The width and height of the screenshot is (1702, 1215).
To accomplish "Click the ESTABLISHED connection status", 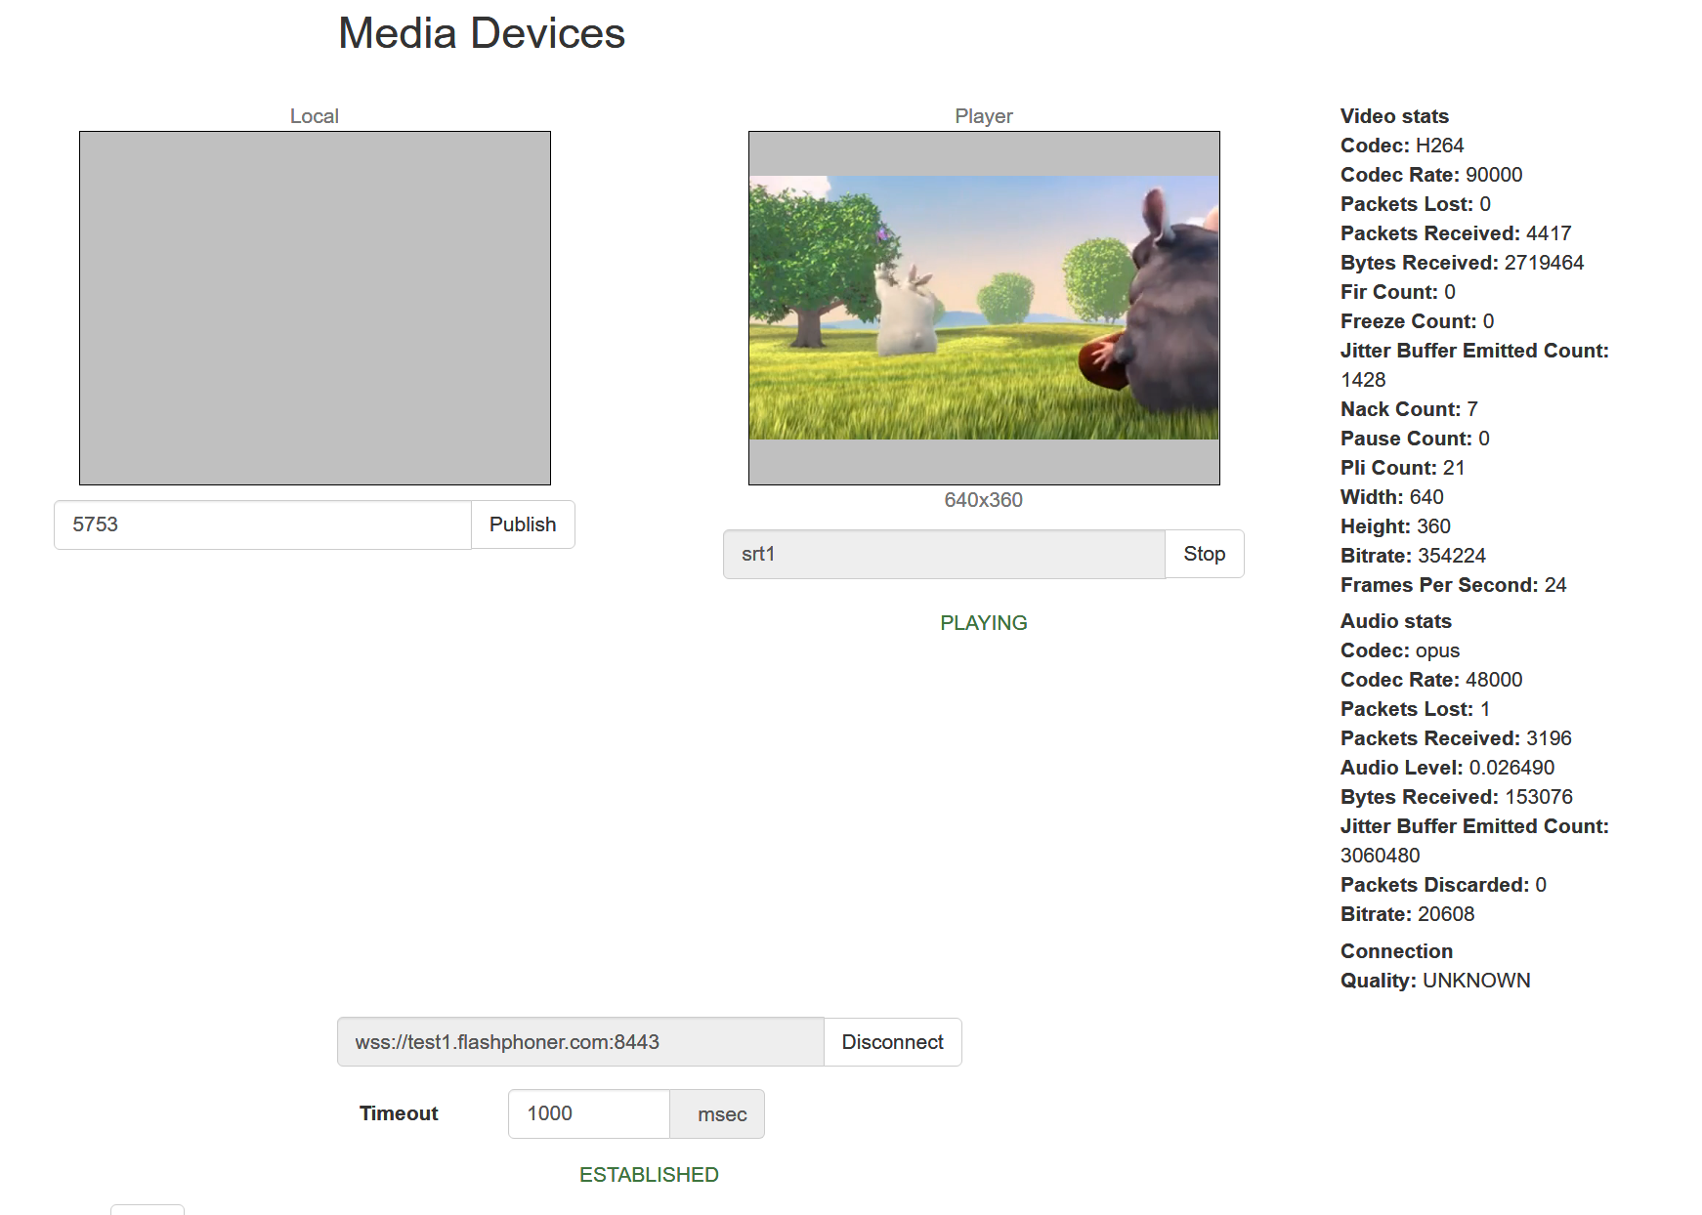I will coord(649,1175).
